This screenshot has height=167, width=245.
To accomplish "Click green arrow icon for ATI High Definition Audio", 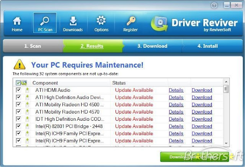I will click(x=27, y=97).
